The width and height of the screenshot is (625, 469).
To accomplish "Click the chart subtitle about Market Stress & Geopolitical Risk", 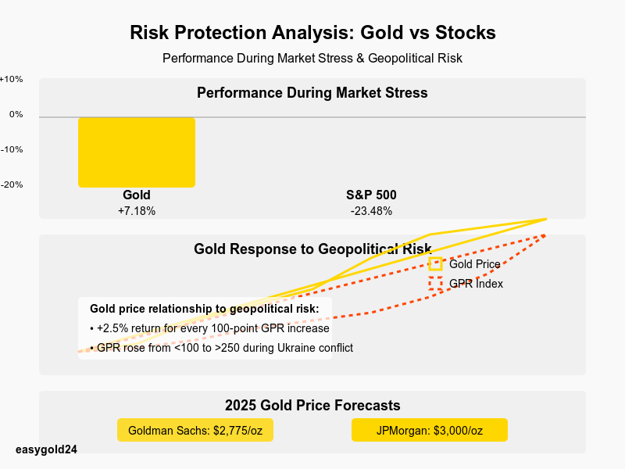I will (x=312, y=59).
